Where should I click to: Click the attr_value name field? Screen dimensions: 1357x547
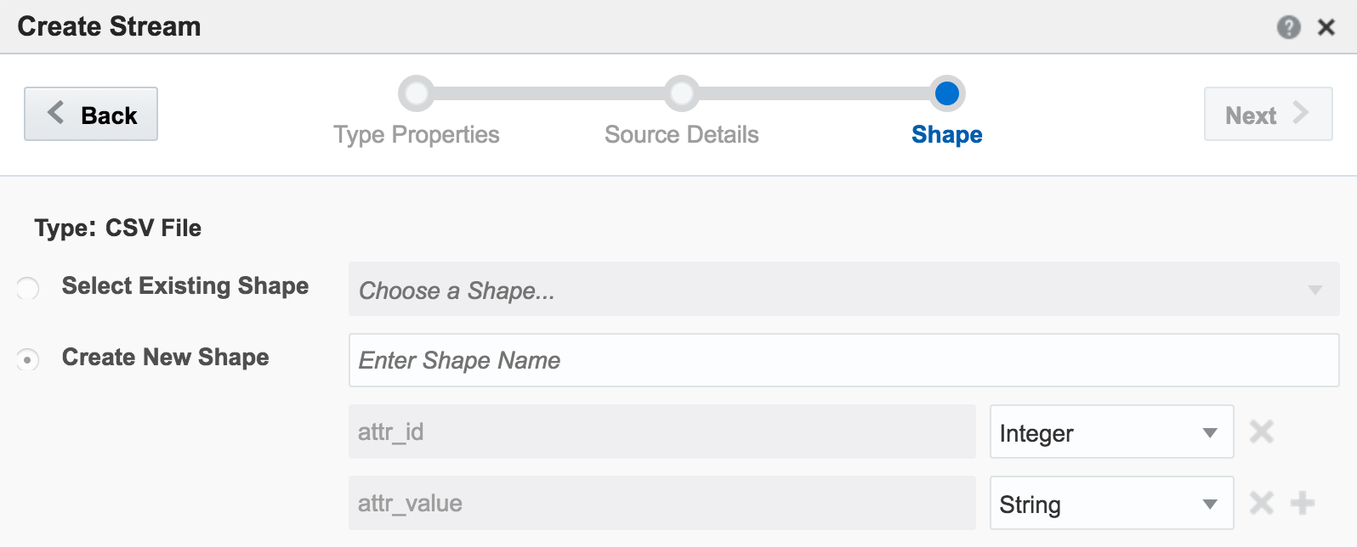point(661,504)
